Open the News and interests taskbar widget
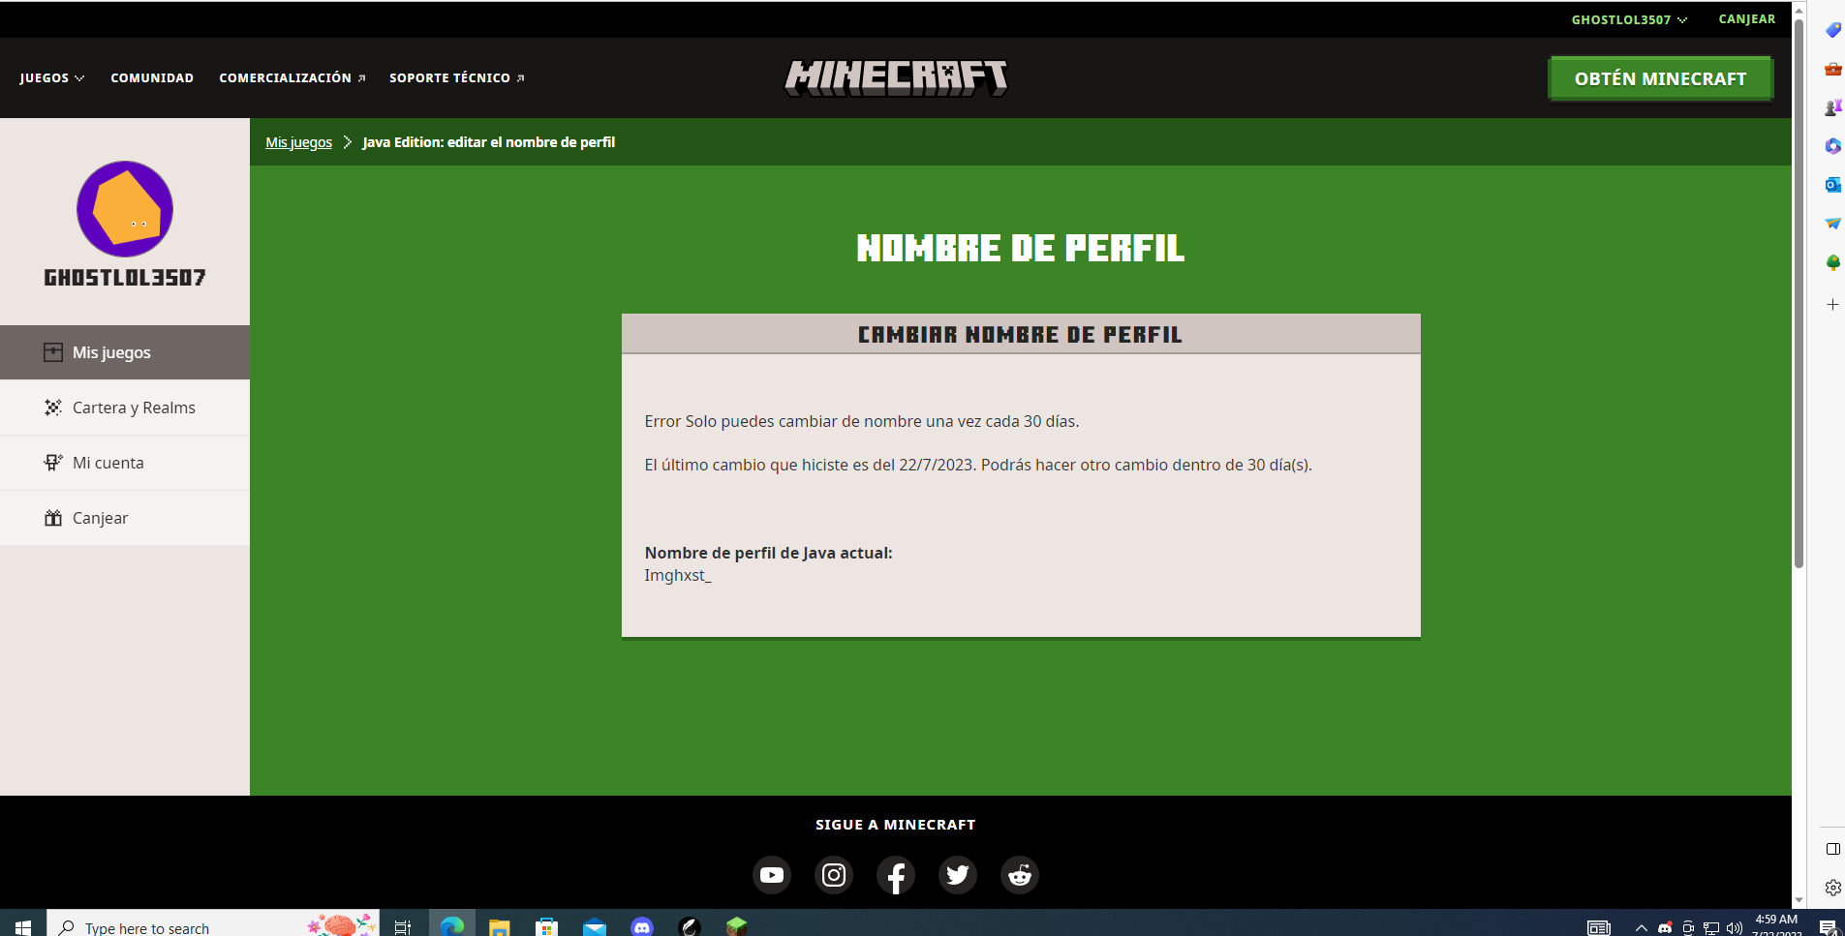The image size is (1845, 936). (1598, 927)
